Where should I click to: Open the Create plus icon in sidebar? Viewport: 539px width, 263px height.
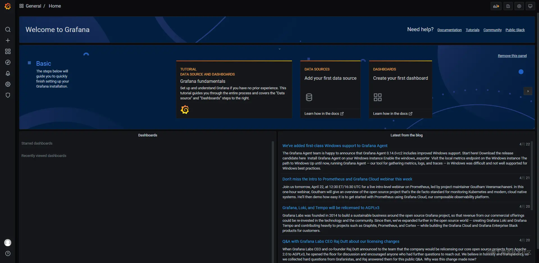click(x=8, y=40)
